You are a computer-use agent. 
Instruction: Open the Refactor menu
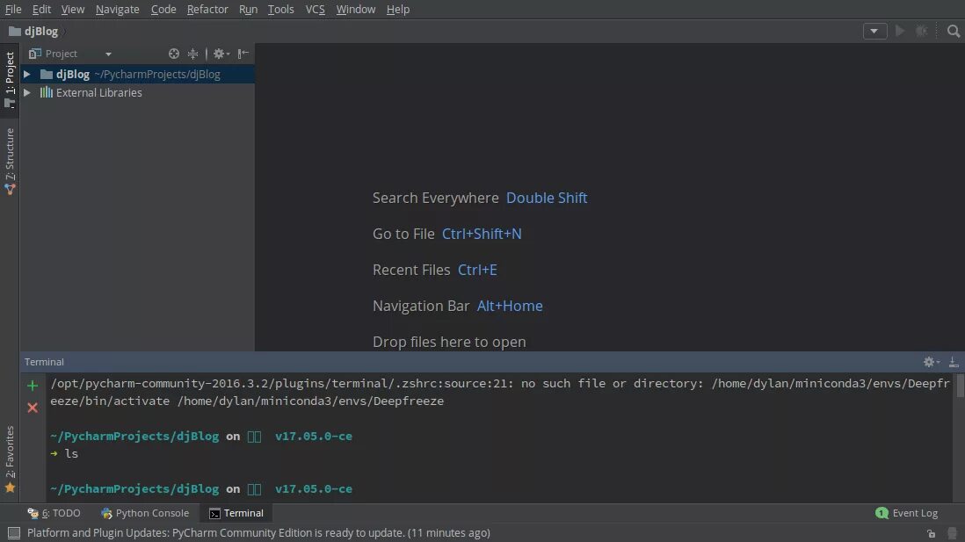coord(207,10)
